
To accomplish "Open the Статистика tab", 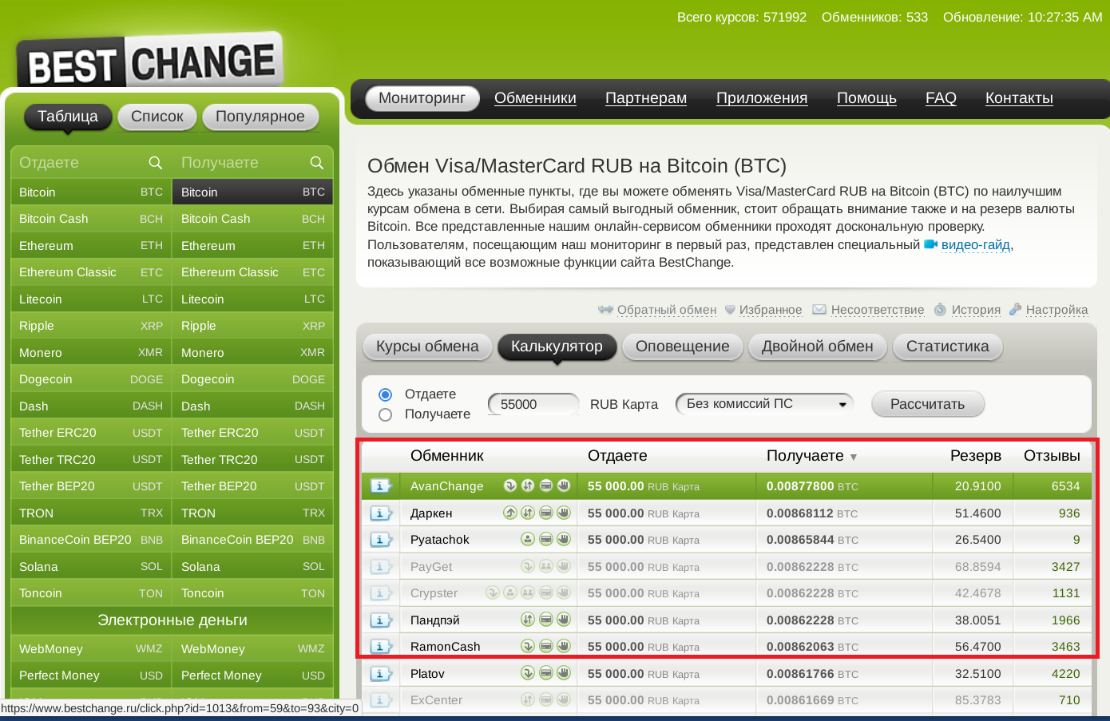I will pos(948,347).
